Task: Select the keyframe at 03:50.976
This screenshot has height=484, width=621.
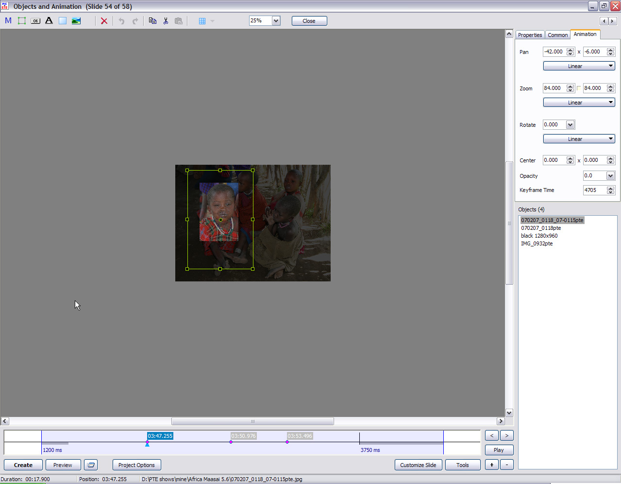Action: (231, 442)
